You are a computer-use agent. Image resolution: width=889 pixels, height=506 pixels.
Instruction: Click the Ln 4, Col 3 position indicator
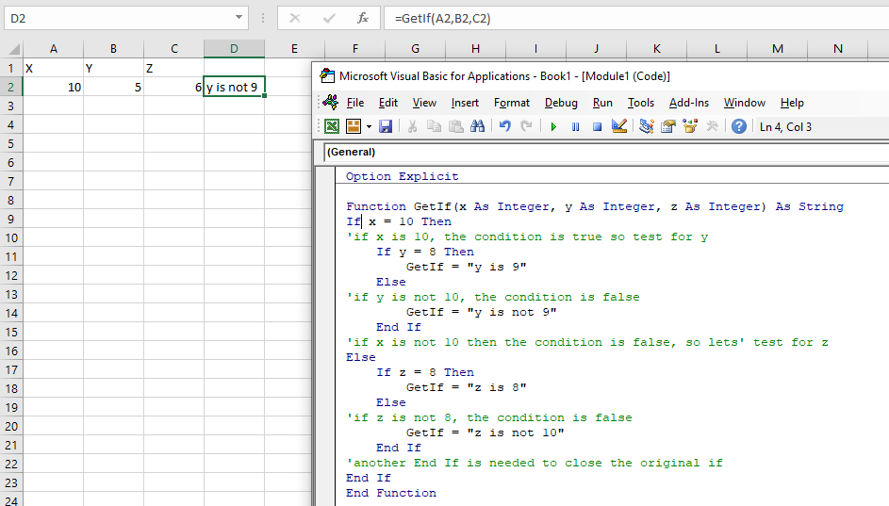(x=786, y=127)
